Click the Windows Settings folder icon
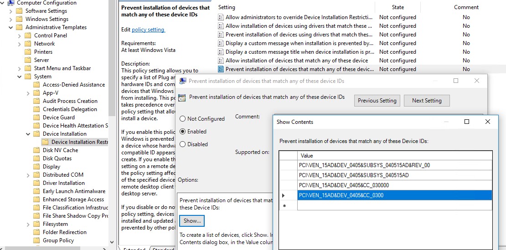506x250 pixels. point(19,19)
